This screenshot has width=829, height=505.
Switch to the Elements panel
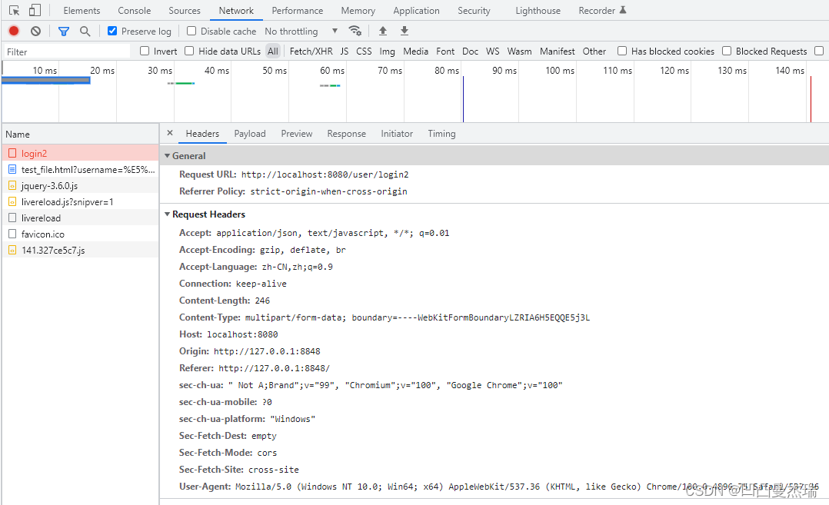click(x=82, y=11)
